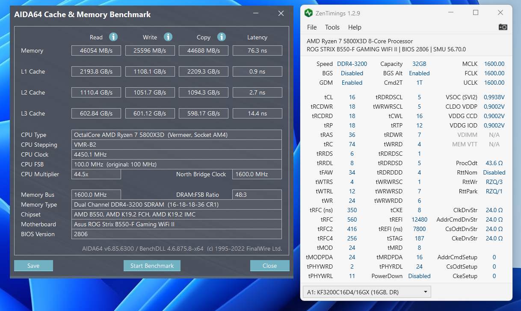This screenshot has height=311, width=521.
Task: Click the Read column info icon
Action: pyautogui.click(x=113, y=37)
